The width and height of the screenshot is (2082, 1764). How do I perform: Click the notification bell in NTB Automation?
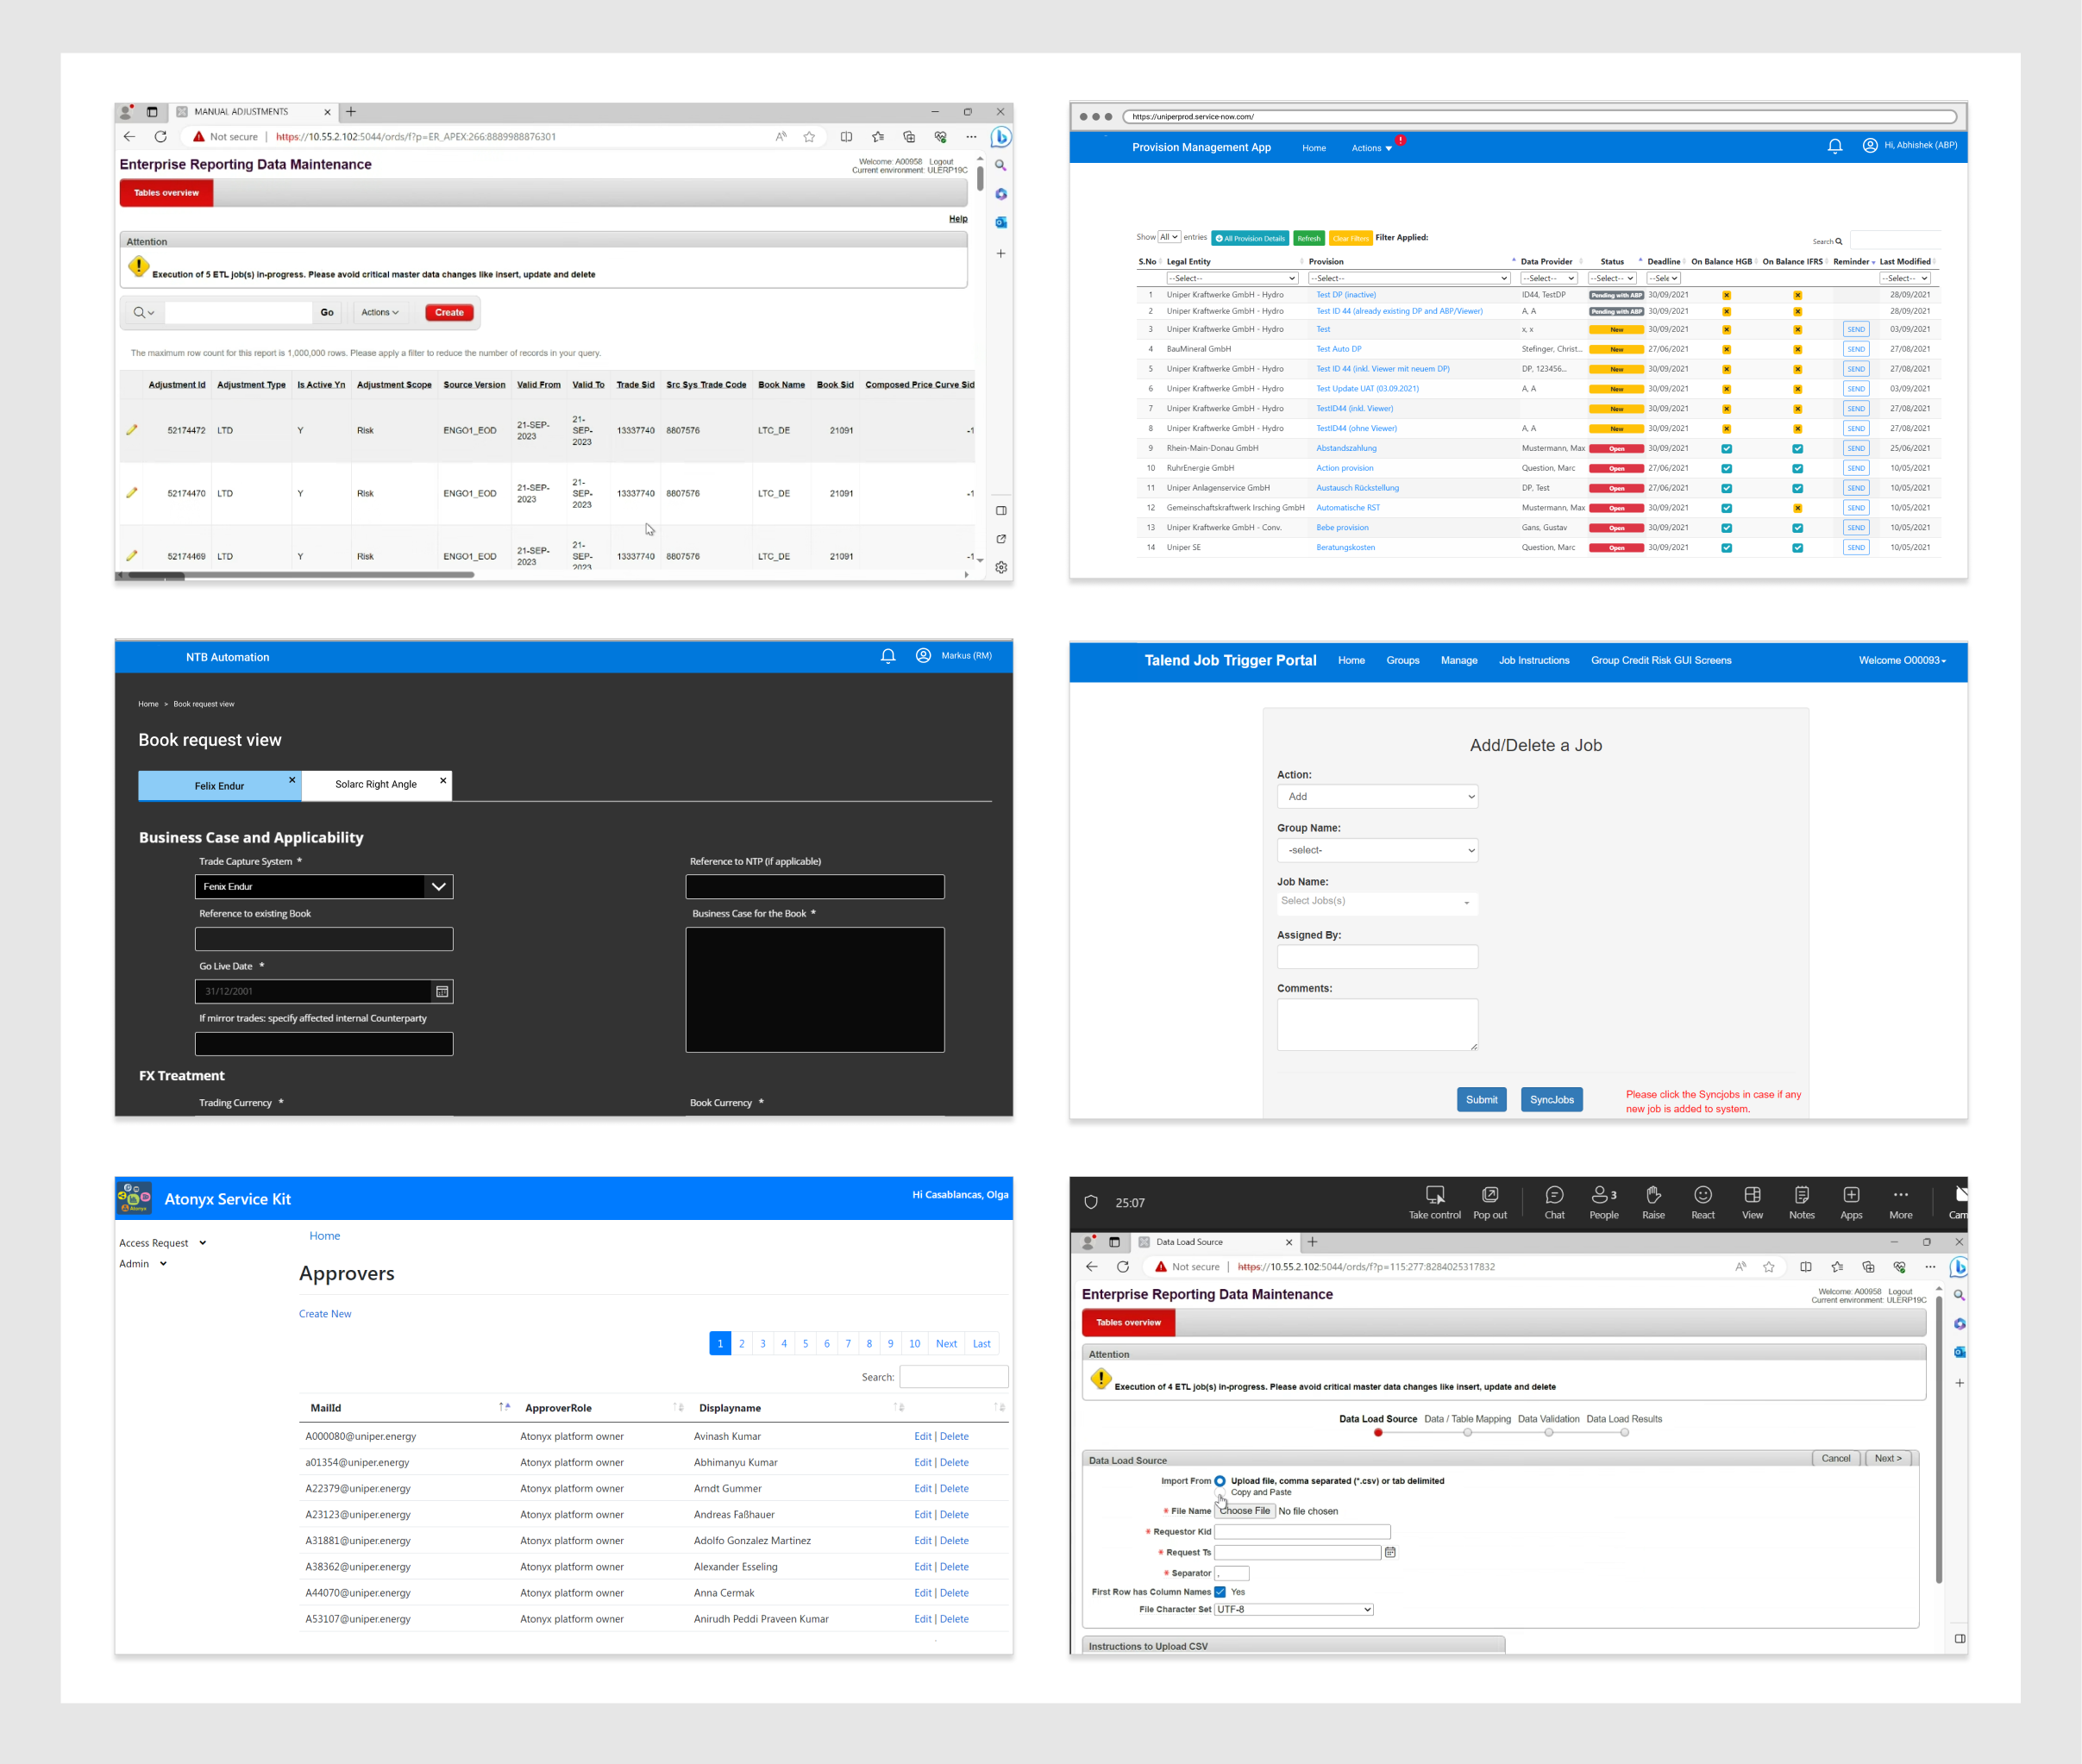(x=887, y=656)
